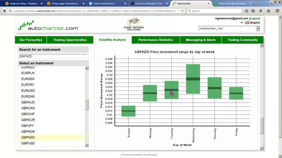Expand the English language dropdown arrow
282x158 pixels.
pos(242,22)
